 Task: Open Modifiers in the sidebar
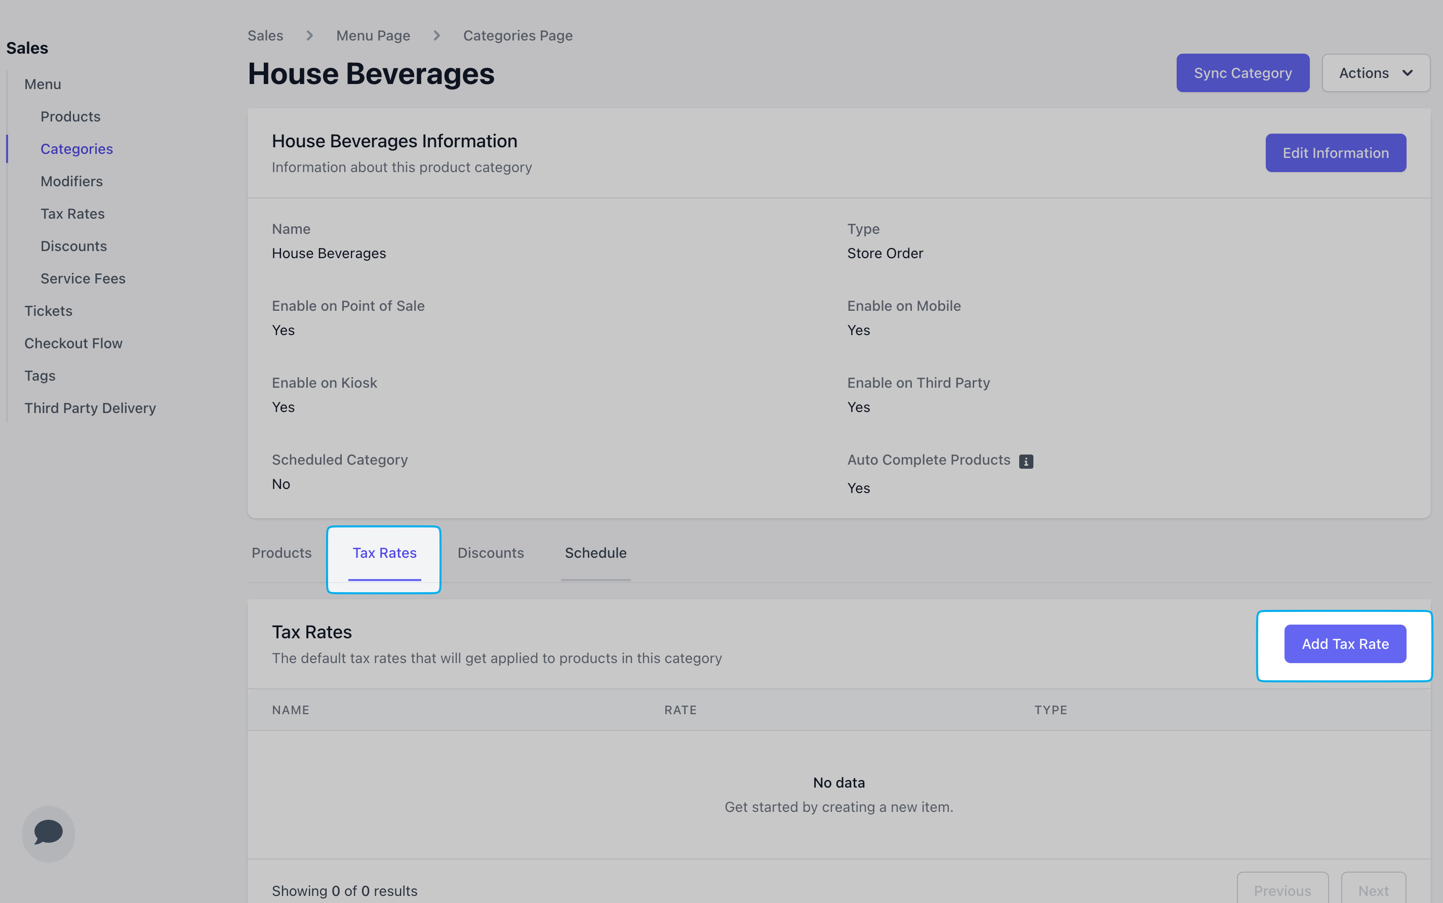(72, 181)
